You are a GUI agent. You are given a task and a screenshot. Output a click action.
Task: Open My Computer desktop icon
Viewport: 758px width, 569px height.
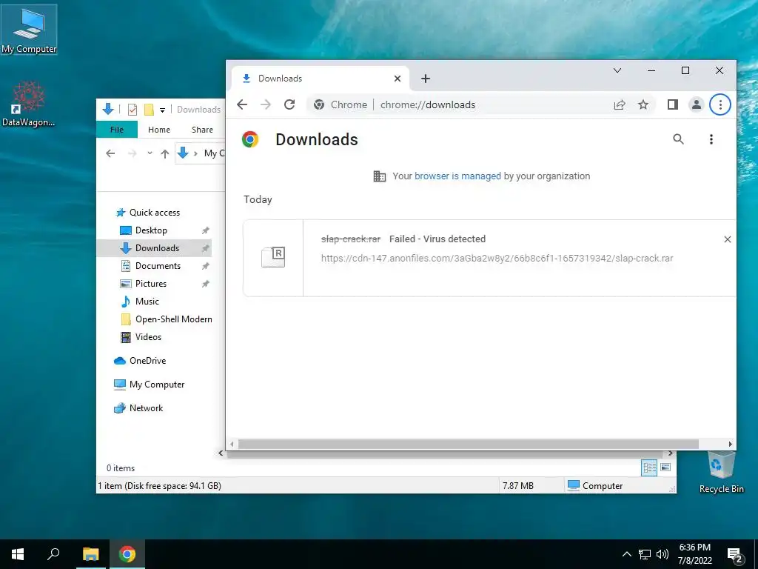point(29,30)
